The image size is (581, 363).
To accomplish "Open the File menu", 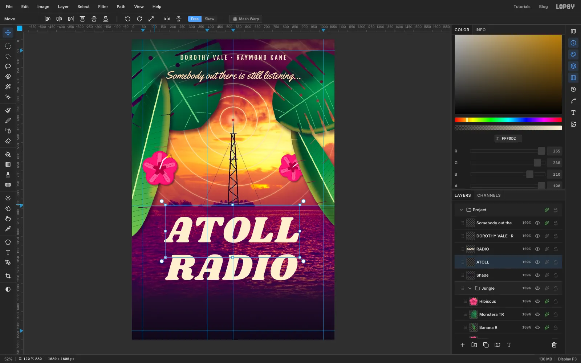I will pyautogui.click(x=9, y=7).
